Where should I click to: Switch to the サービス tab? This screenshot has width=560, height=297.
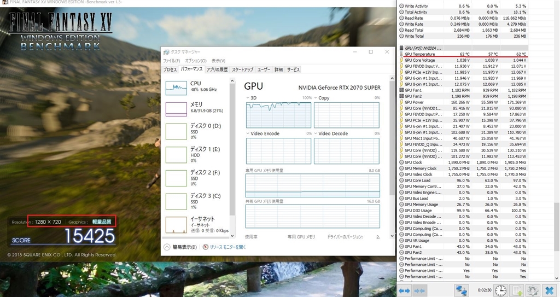click(x=293, y=69)
